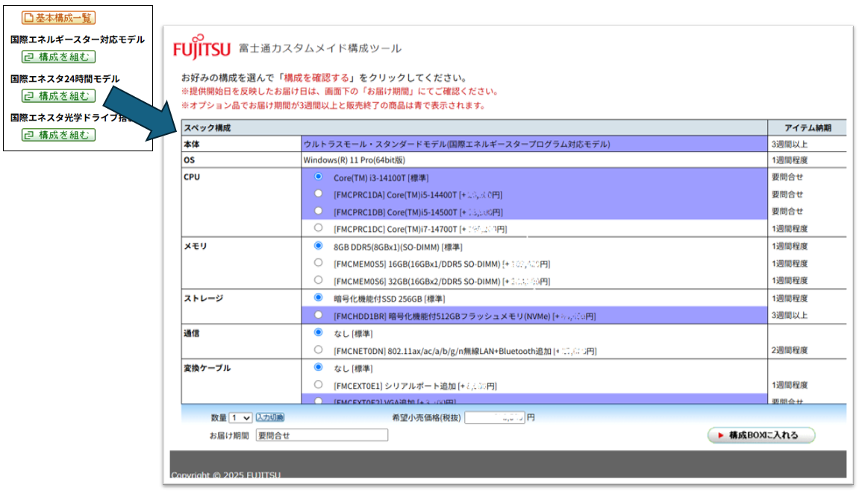Click 構成を組む under 国際エネルギースター対応モデル

pos(58,57)
